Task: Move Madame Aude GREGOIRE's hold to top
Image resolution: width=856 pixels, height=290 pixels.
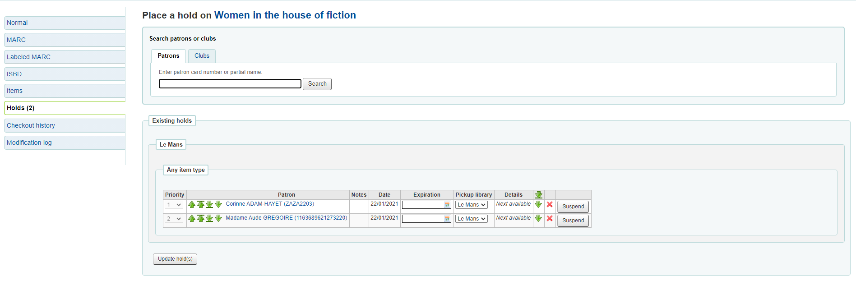Action: (x=201, y=219)
